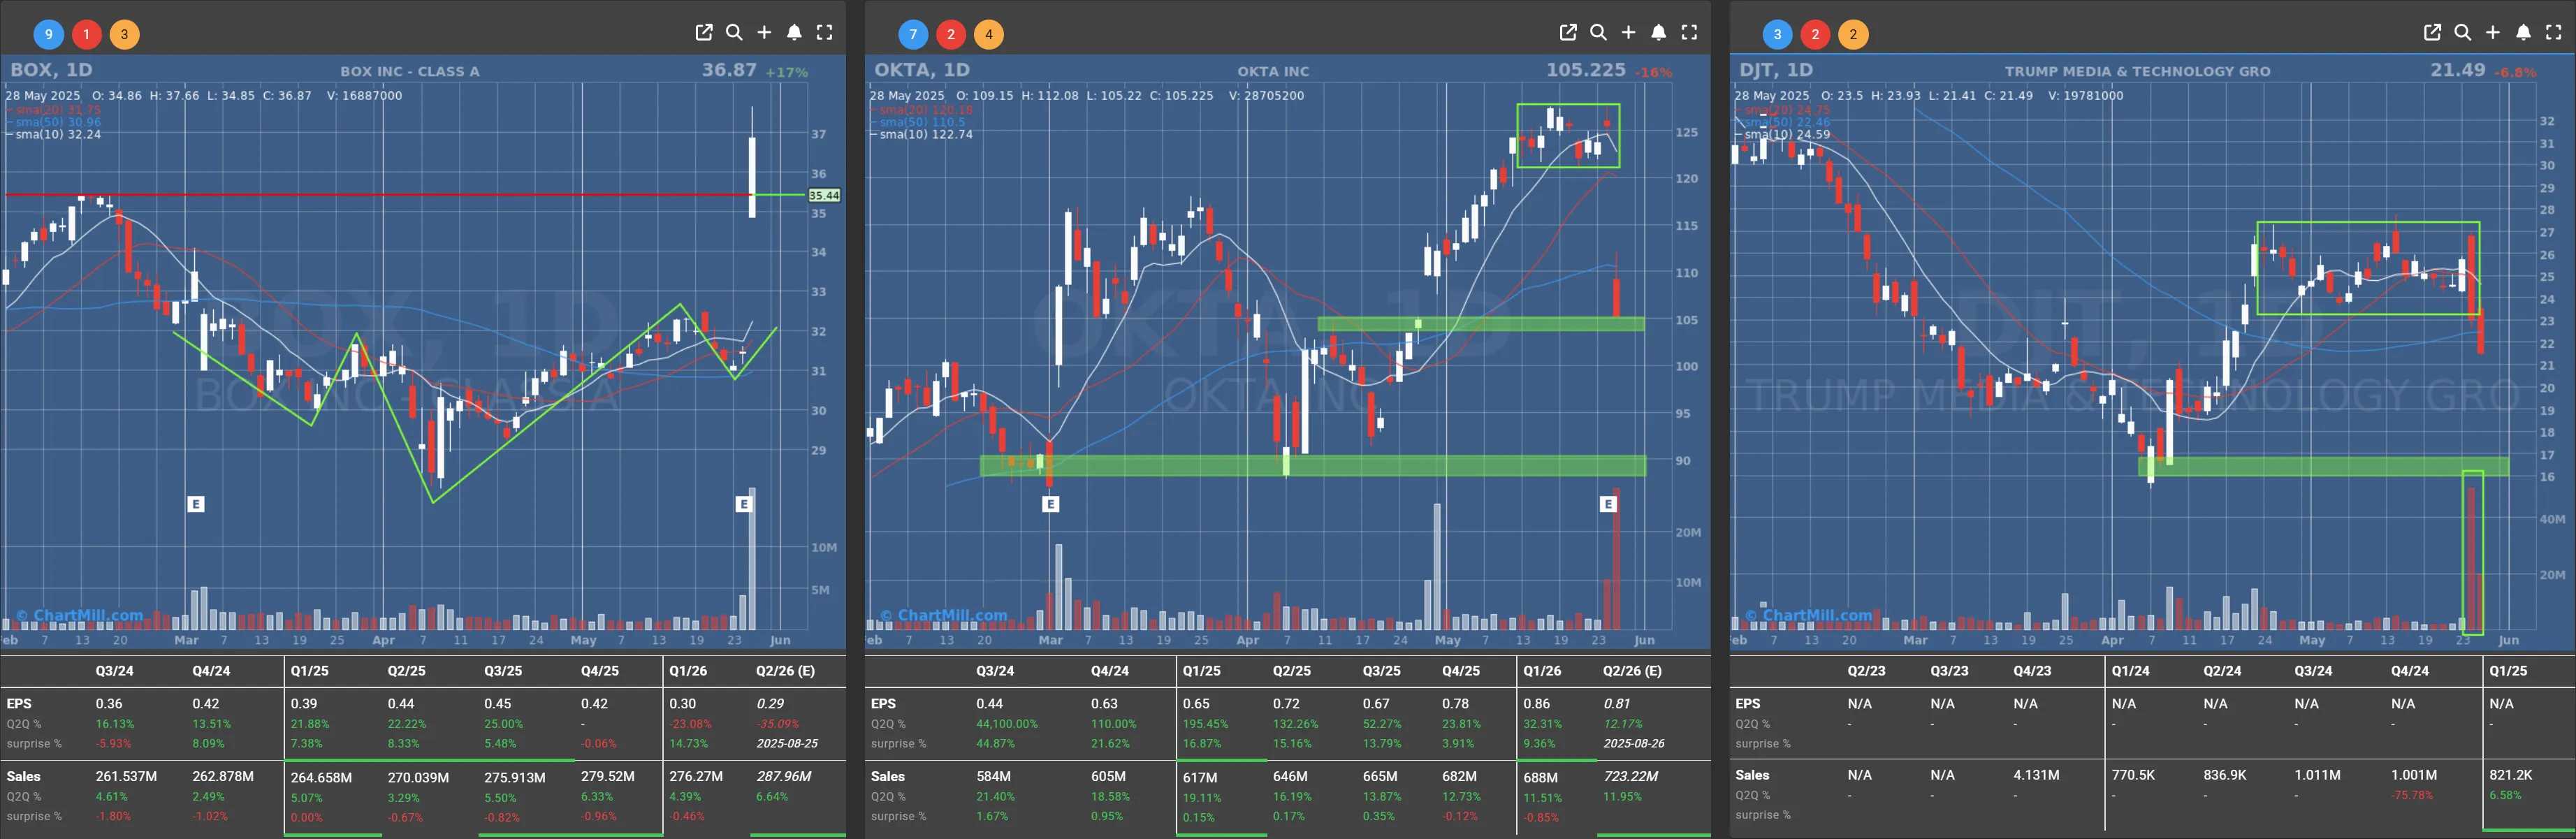Click OKTA last price 105.225
This screenshot has height=839, width=2576.
click(x=1586, y=70)
